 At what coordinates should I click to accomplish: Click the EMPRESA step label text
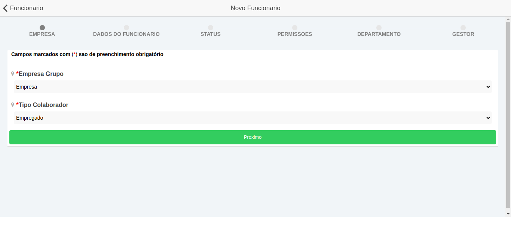tap(42, 34)
